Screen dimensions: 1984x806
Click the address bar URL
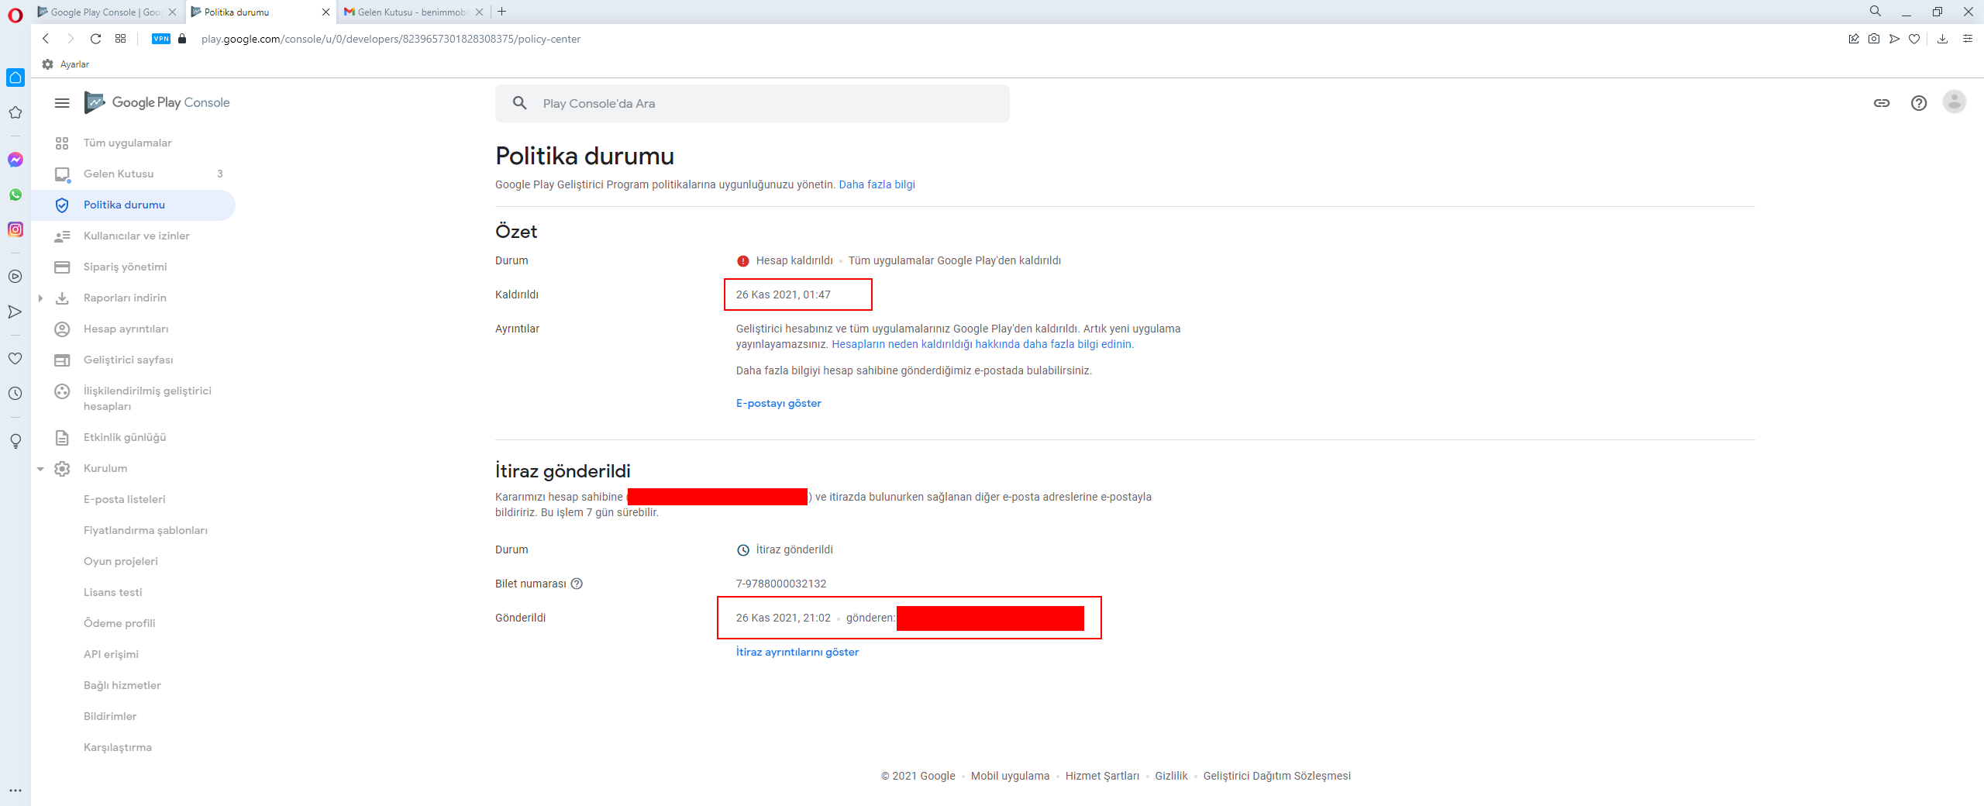pyautogui.click(x=391, y=39)
